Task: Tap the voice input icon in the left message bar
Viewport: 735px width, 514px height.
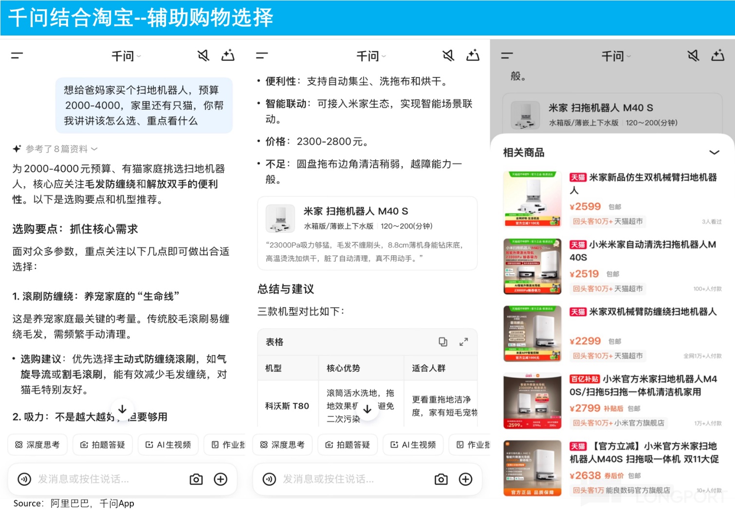Action: 24,479
